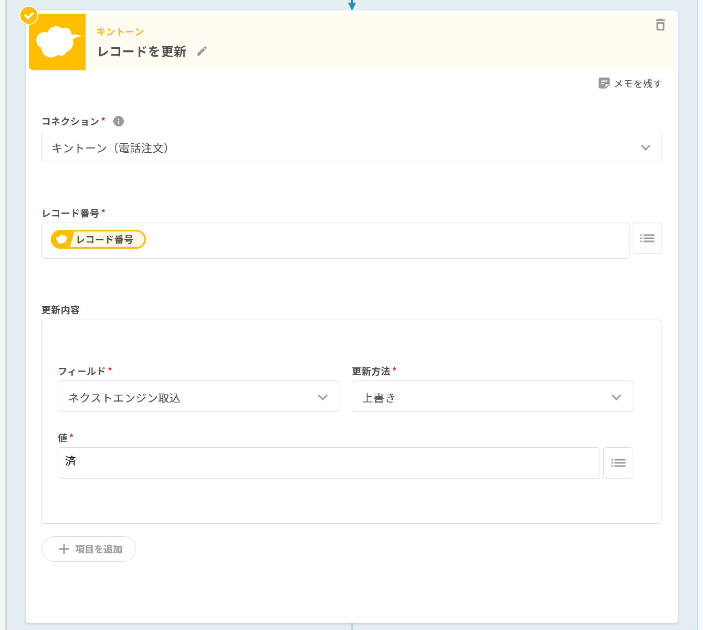Open the コネクション dropdown
This screenshot has height=630, width=703.
(x=346, y=146)
